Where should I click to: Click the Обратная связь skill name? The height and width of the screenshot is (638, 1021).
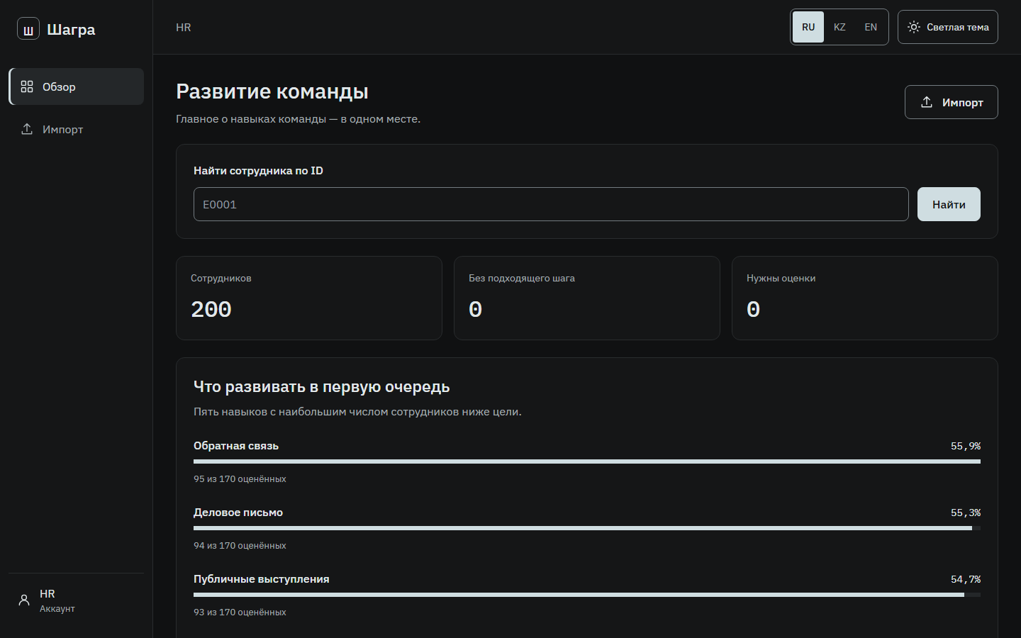pos(236,446)
